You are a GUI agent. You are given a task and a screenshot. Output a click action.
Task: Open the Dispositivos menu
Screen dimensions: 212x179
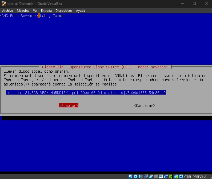click(x=64, y=11)
